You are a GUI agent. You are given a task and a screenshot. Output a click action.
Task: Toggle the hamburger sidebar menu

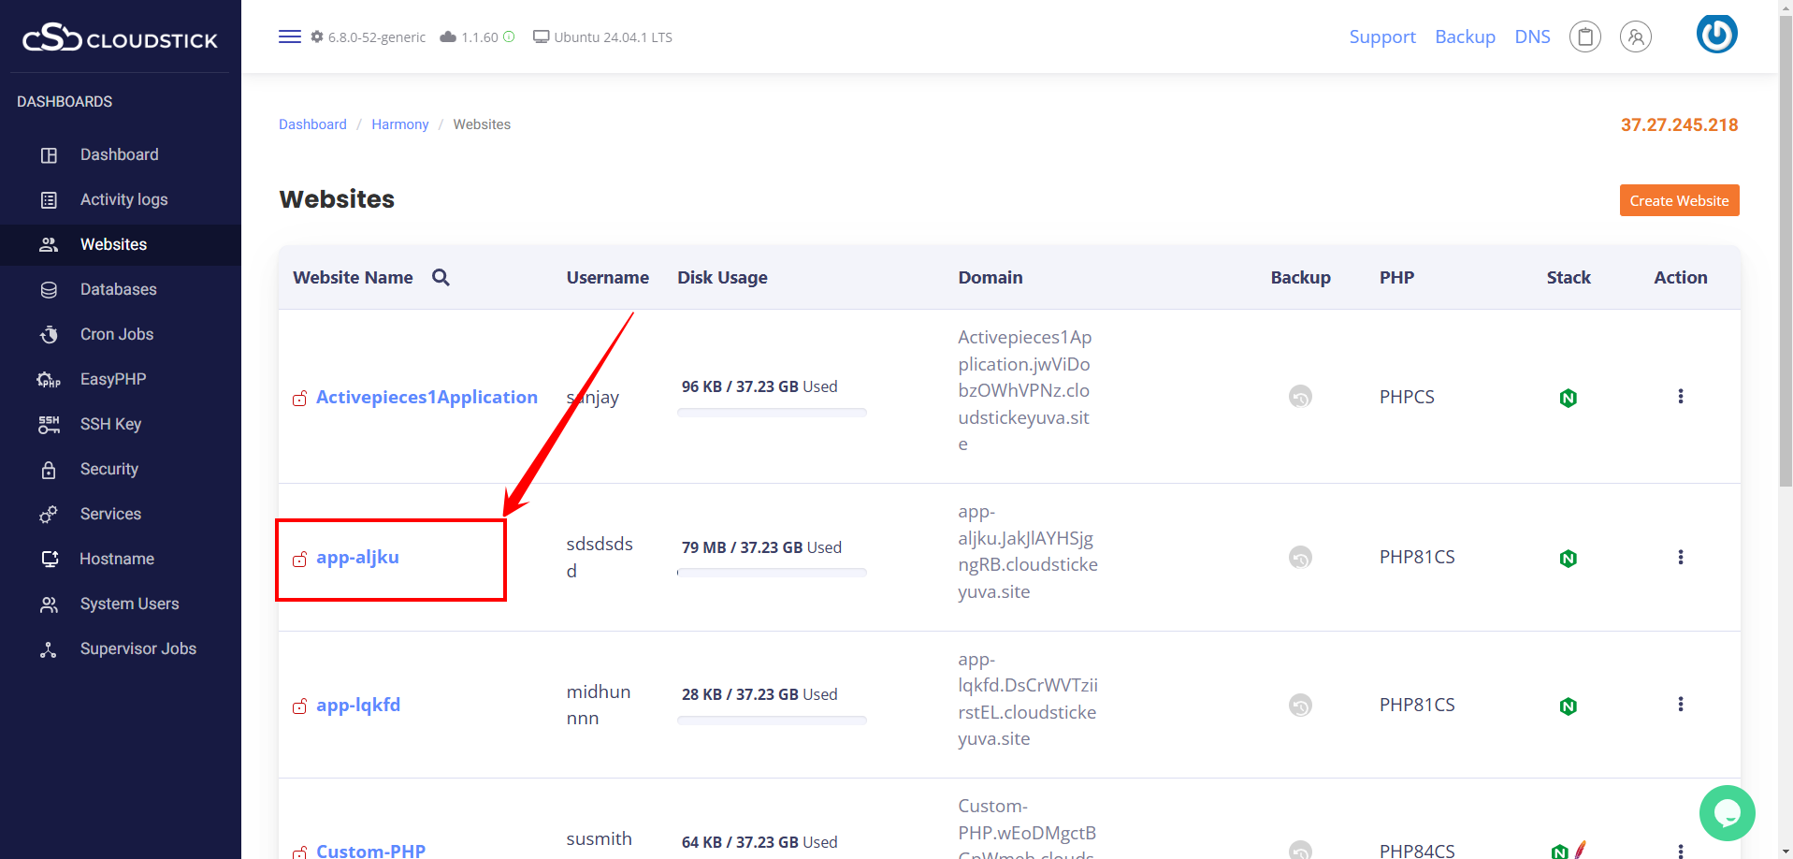289,37
